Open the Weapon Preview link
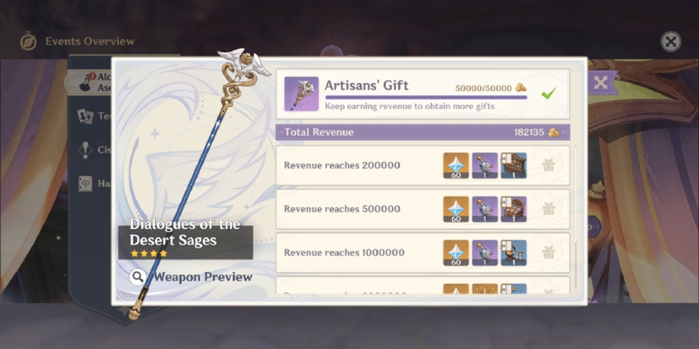Image resolution: width=699 pixels, height=349 pixels. [x=203, y=277]
